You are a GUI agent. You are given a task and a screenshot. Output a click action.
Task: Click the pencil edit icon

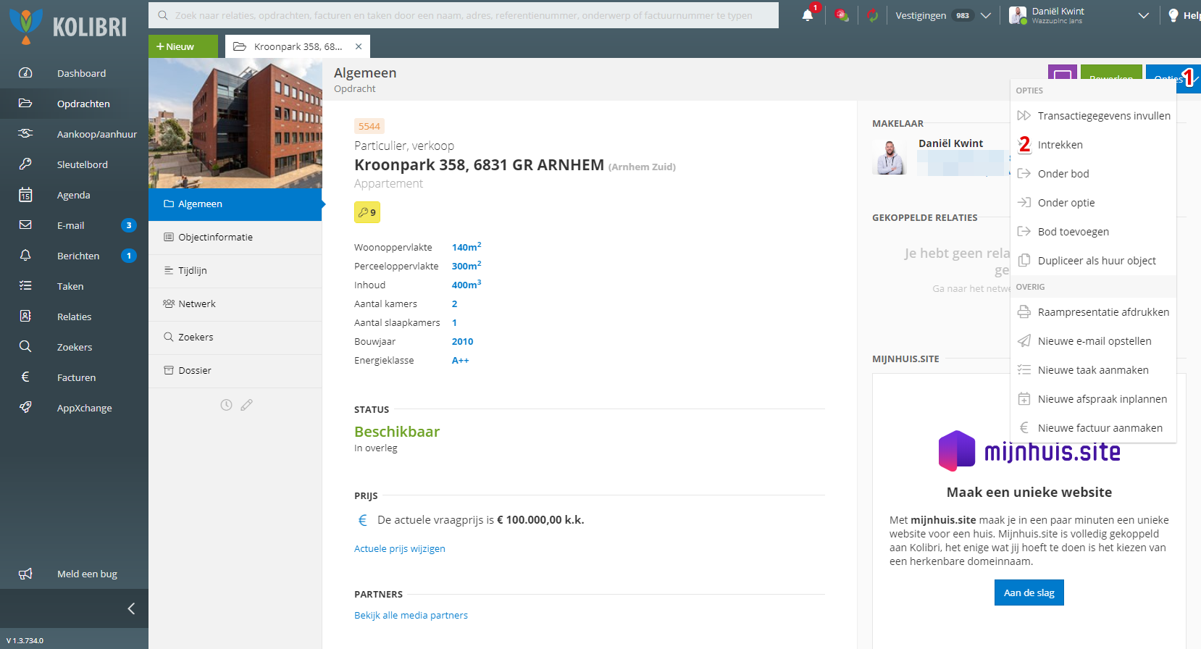click(247, 405)
